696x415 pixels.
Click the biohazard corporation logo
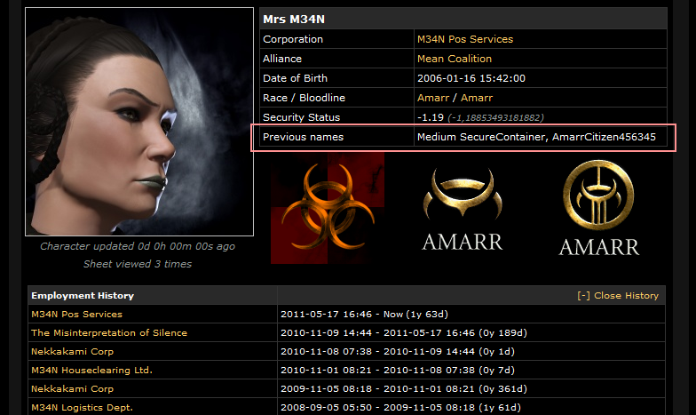(328, 208)
